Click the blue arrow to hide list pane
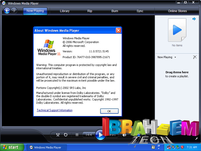Viewport: 201px width, 151px height. [194, 19]
